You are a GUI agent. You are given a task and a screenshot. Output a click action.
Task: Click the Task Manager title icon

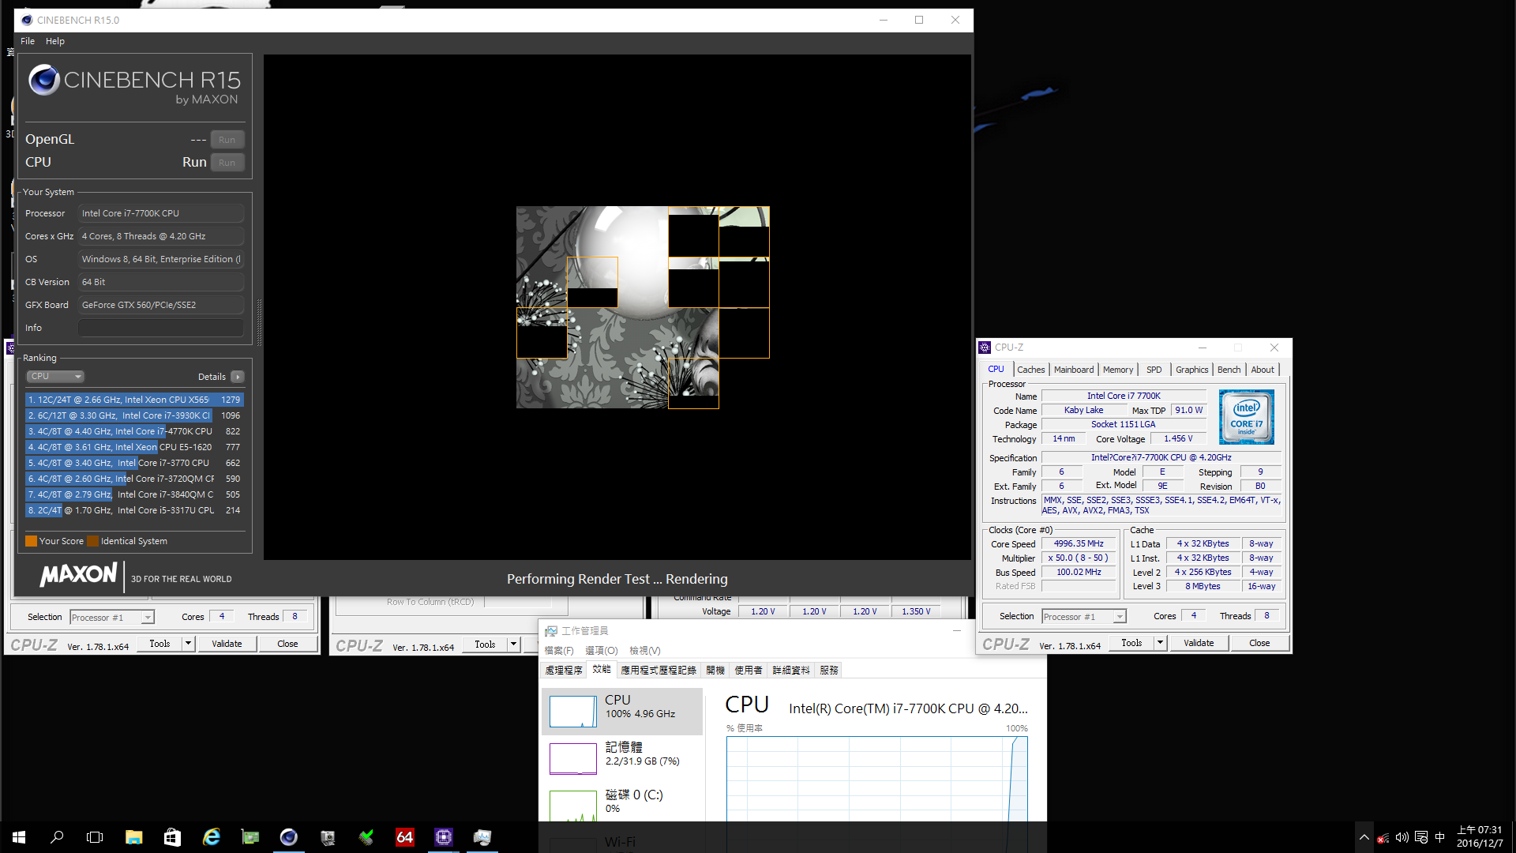550,631
